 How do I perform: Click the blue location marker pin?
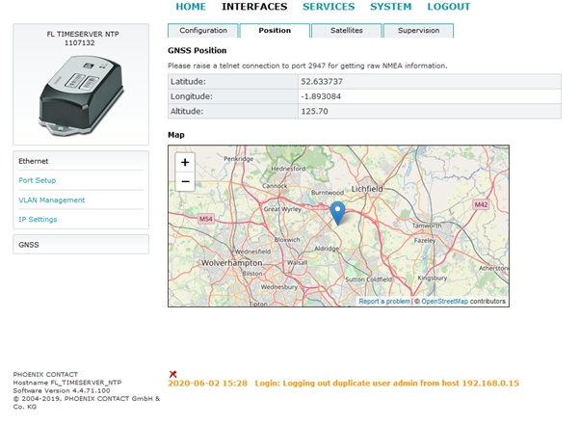coord(337,212)
